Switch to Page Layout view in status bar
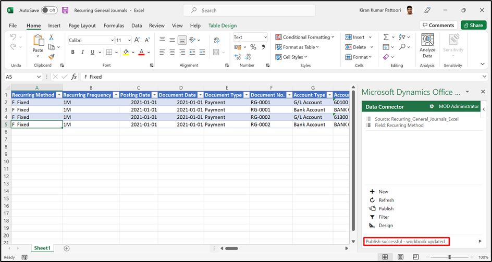The height and width of the screenshot is (262, 492). [400, 257]
